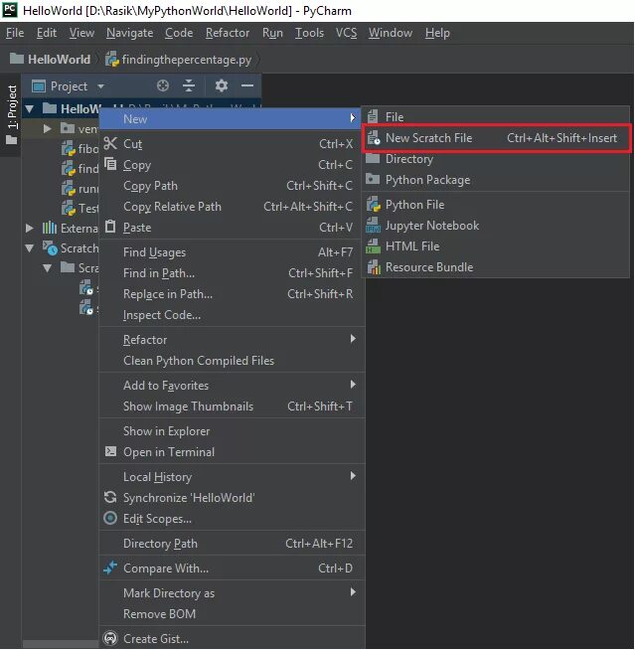Viewport: 635px width, 650px height.
Task: Click the Cut scissors icon
Action: 110,143
